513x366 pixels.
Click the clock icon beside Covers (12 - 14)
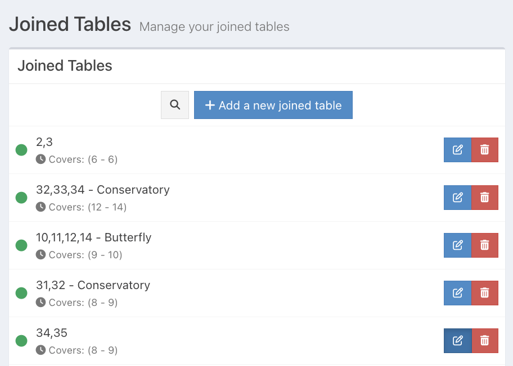(x=40, y=207)
